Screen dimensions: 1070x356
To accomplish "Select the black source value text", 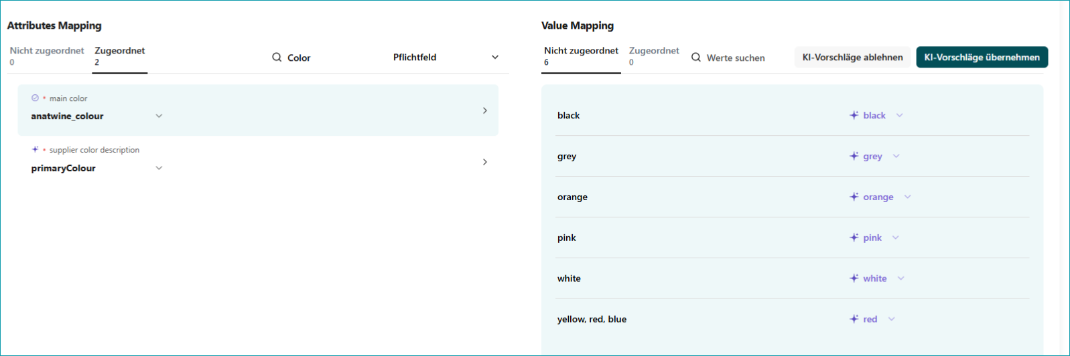I will [x=568, y=115].
